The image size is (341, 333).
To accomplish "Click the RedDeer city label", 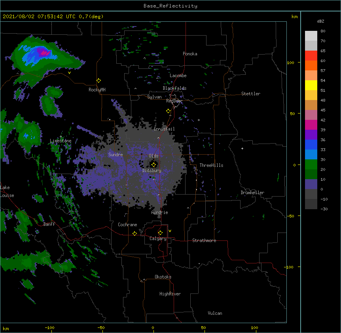I will click(x=174, y=101).
